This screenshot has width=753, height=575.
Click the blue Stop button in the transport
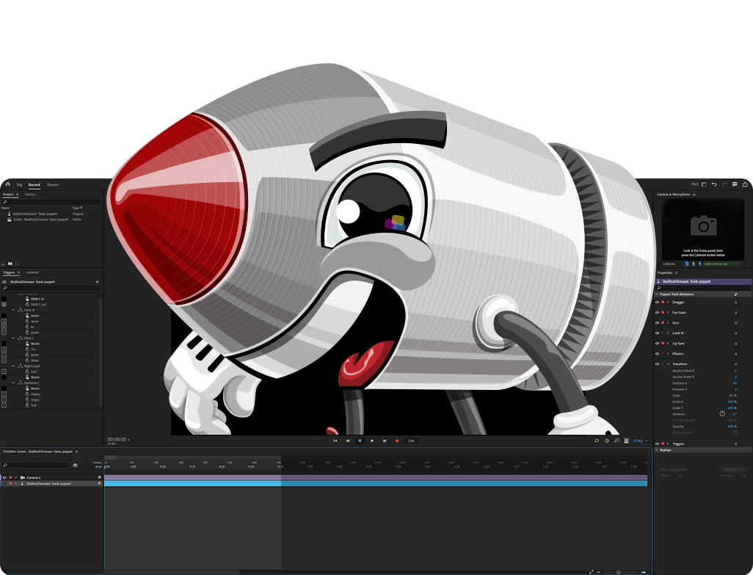360,441
